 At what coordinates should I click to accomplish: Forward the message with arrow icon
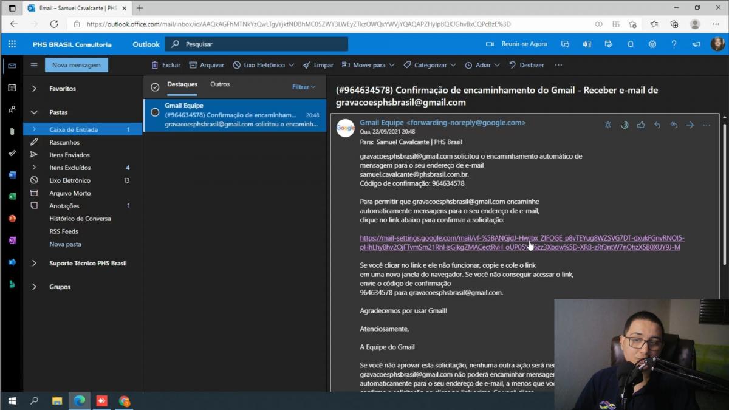pyautogui.click(x=690, y=125)
